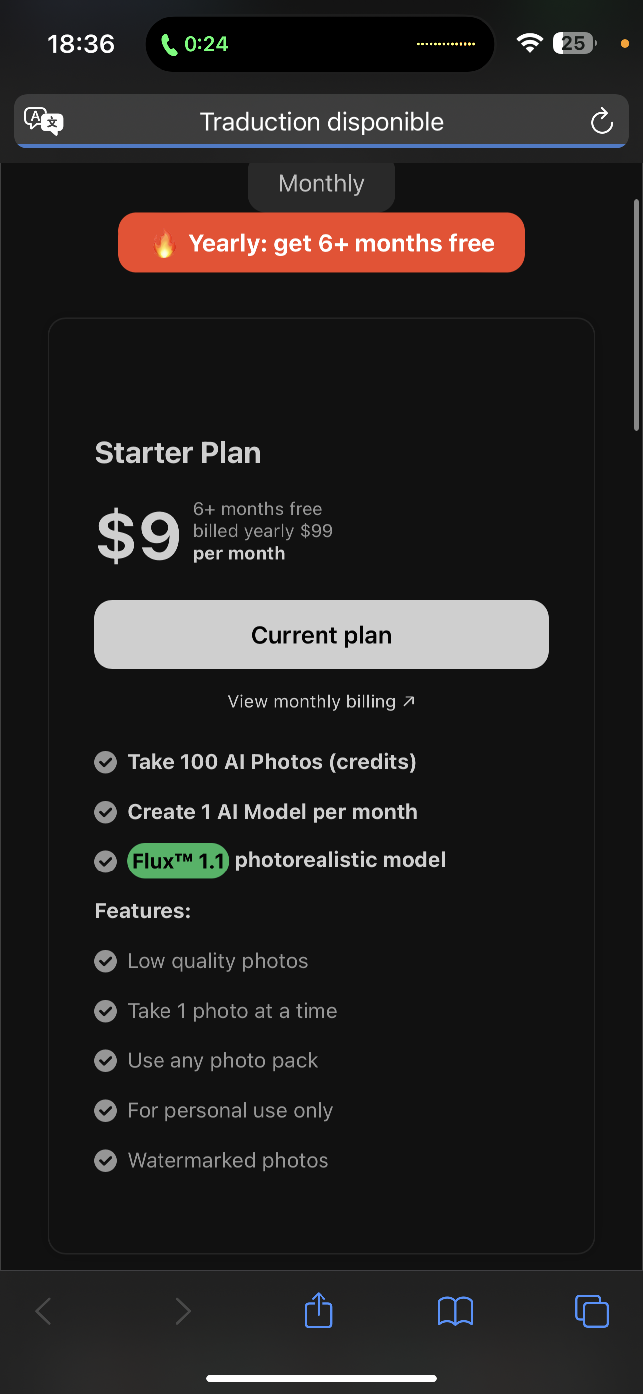
Task: Go forward to the next page
Action: [183, 1311]
